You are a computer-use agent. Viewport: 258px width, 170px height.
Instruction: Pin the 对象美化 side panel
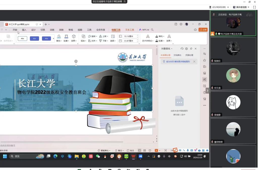pos(191,49)
